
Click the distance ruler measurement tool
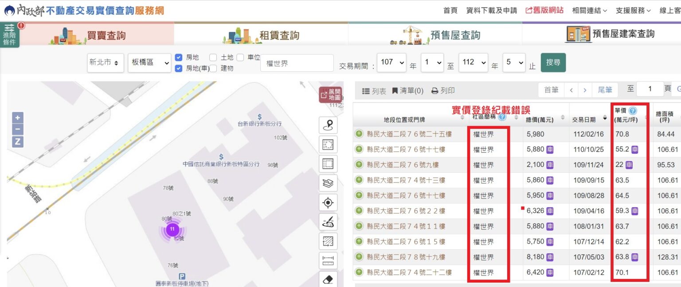coord(328,261)
